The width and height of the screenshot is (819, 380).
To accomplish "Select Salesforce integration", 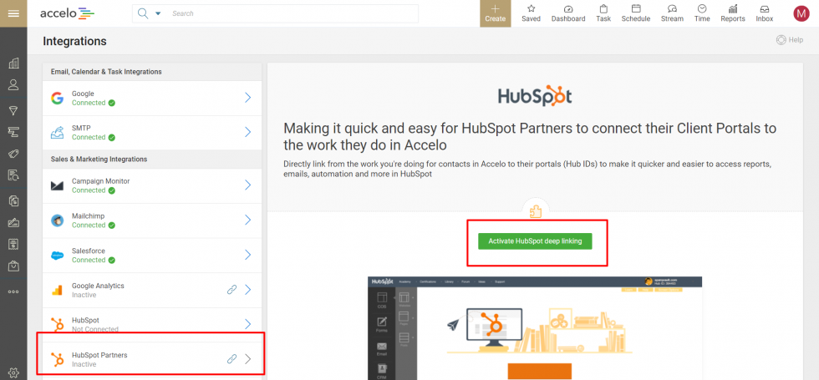I will 152,256.
